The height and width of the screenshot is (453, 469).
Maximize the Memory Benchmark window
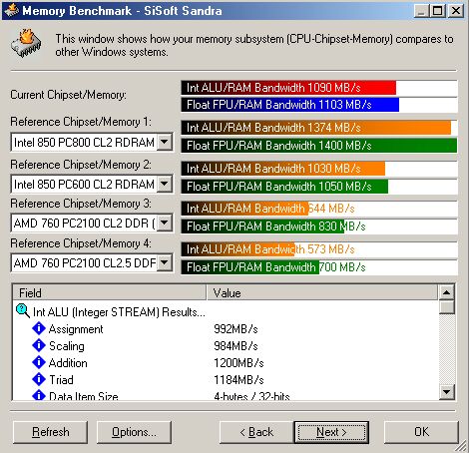(437, 11)
